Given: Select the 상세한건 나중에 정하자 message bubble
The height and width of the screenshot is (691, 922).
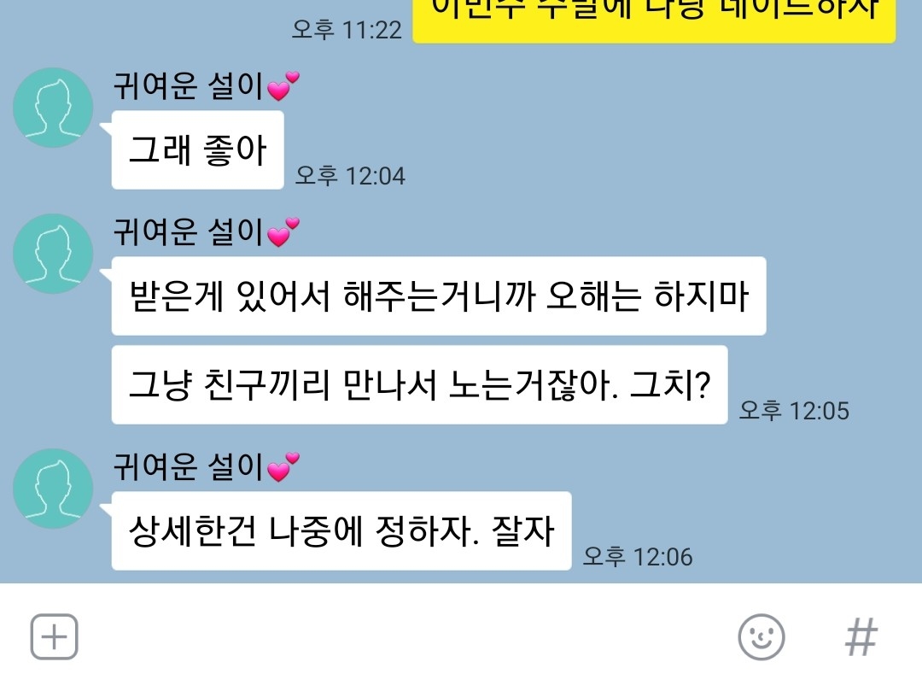Looking at the screenshot, I should (x=341, y=530).
